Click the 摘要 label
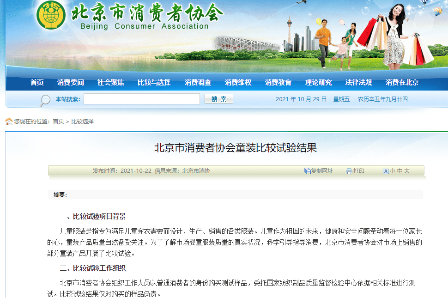 (60, 195)
